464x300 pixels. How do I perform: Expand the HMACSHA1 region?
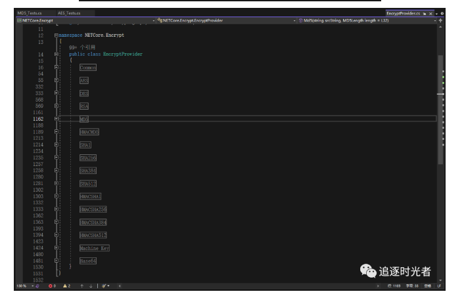click(x=57, y=196)
